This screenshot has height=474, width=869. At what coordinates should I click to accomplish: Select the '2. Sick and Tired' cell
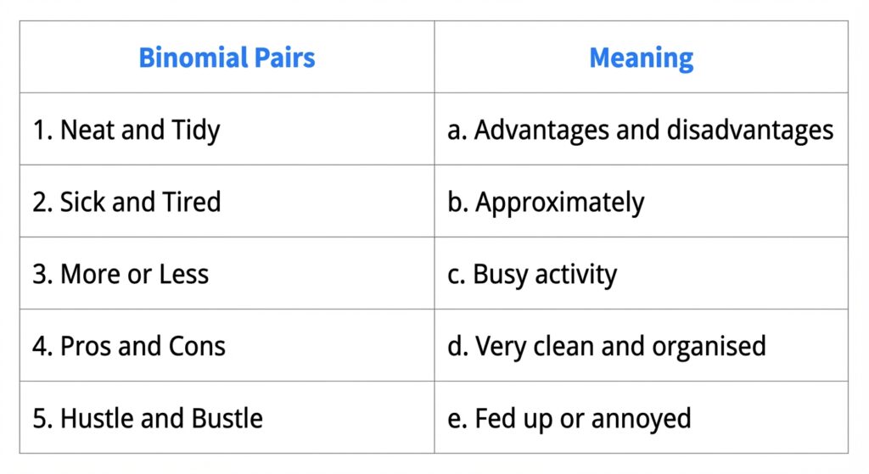pos(126,202)
